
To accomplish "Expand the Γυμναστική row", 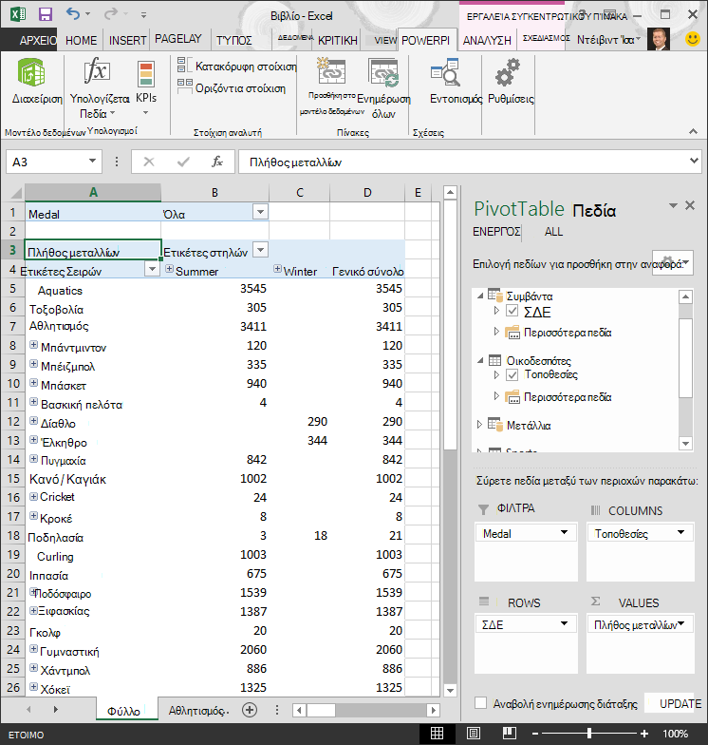I will click(34, 648).
